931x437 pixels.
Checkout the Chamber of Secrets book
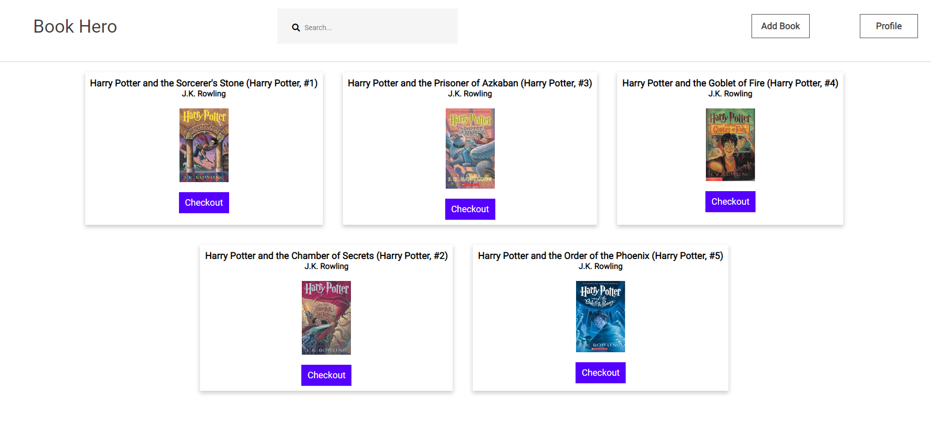pyautogui.click(x=326, y=375)
